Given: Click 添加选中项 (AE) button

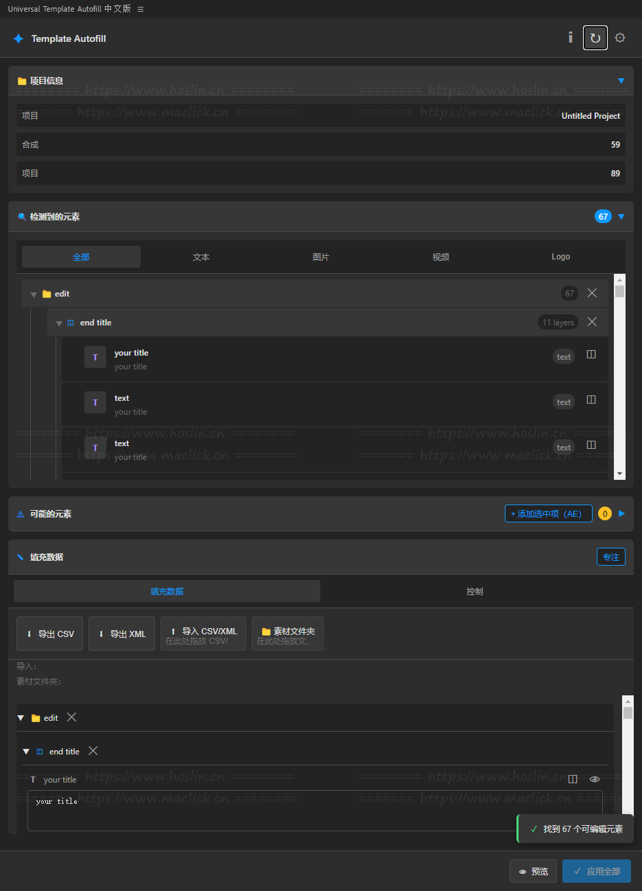Looking at the screenshot, I should (x=549, y=513).
